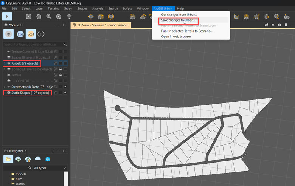
Task: Click the cube with paint brush icon
Action: point(276,17)
